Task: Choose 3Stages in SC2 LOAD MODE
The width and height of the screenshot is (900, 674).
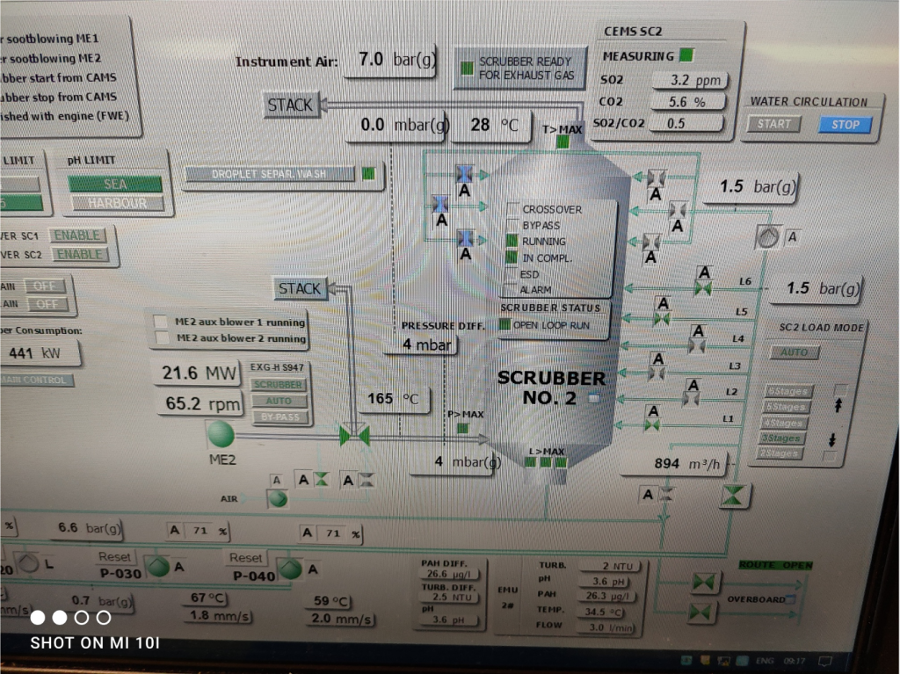Action: (780, 438)
